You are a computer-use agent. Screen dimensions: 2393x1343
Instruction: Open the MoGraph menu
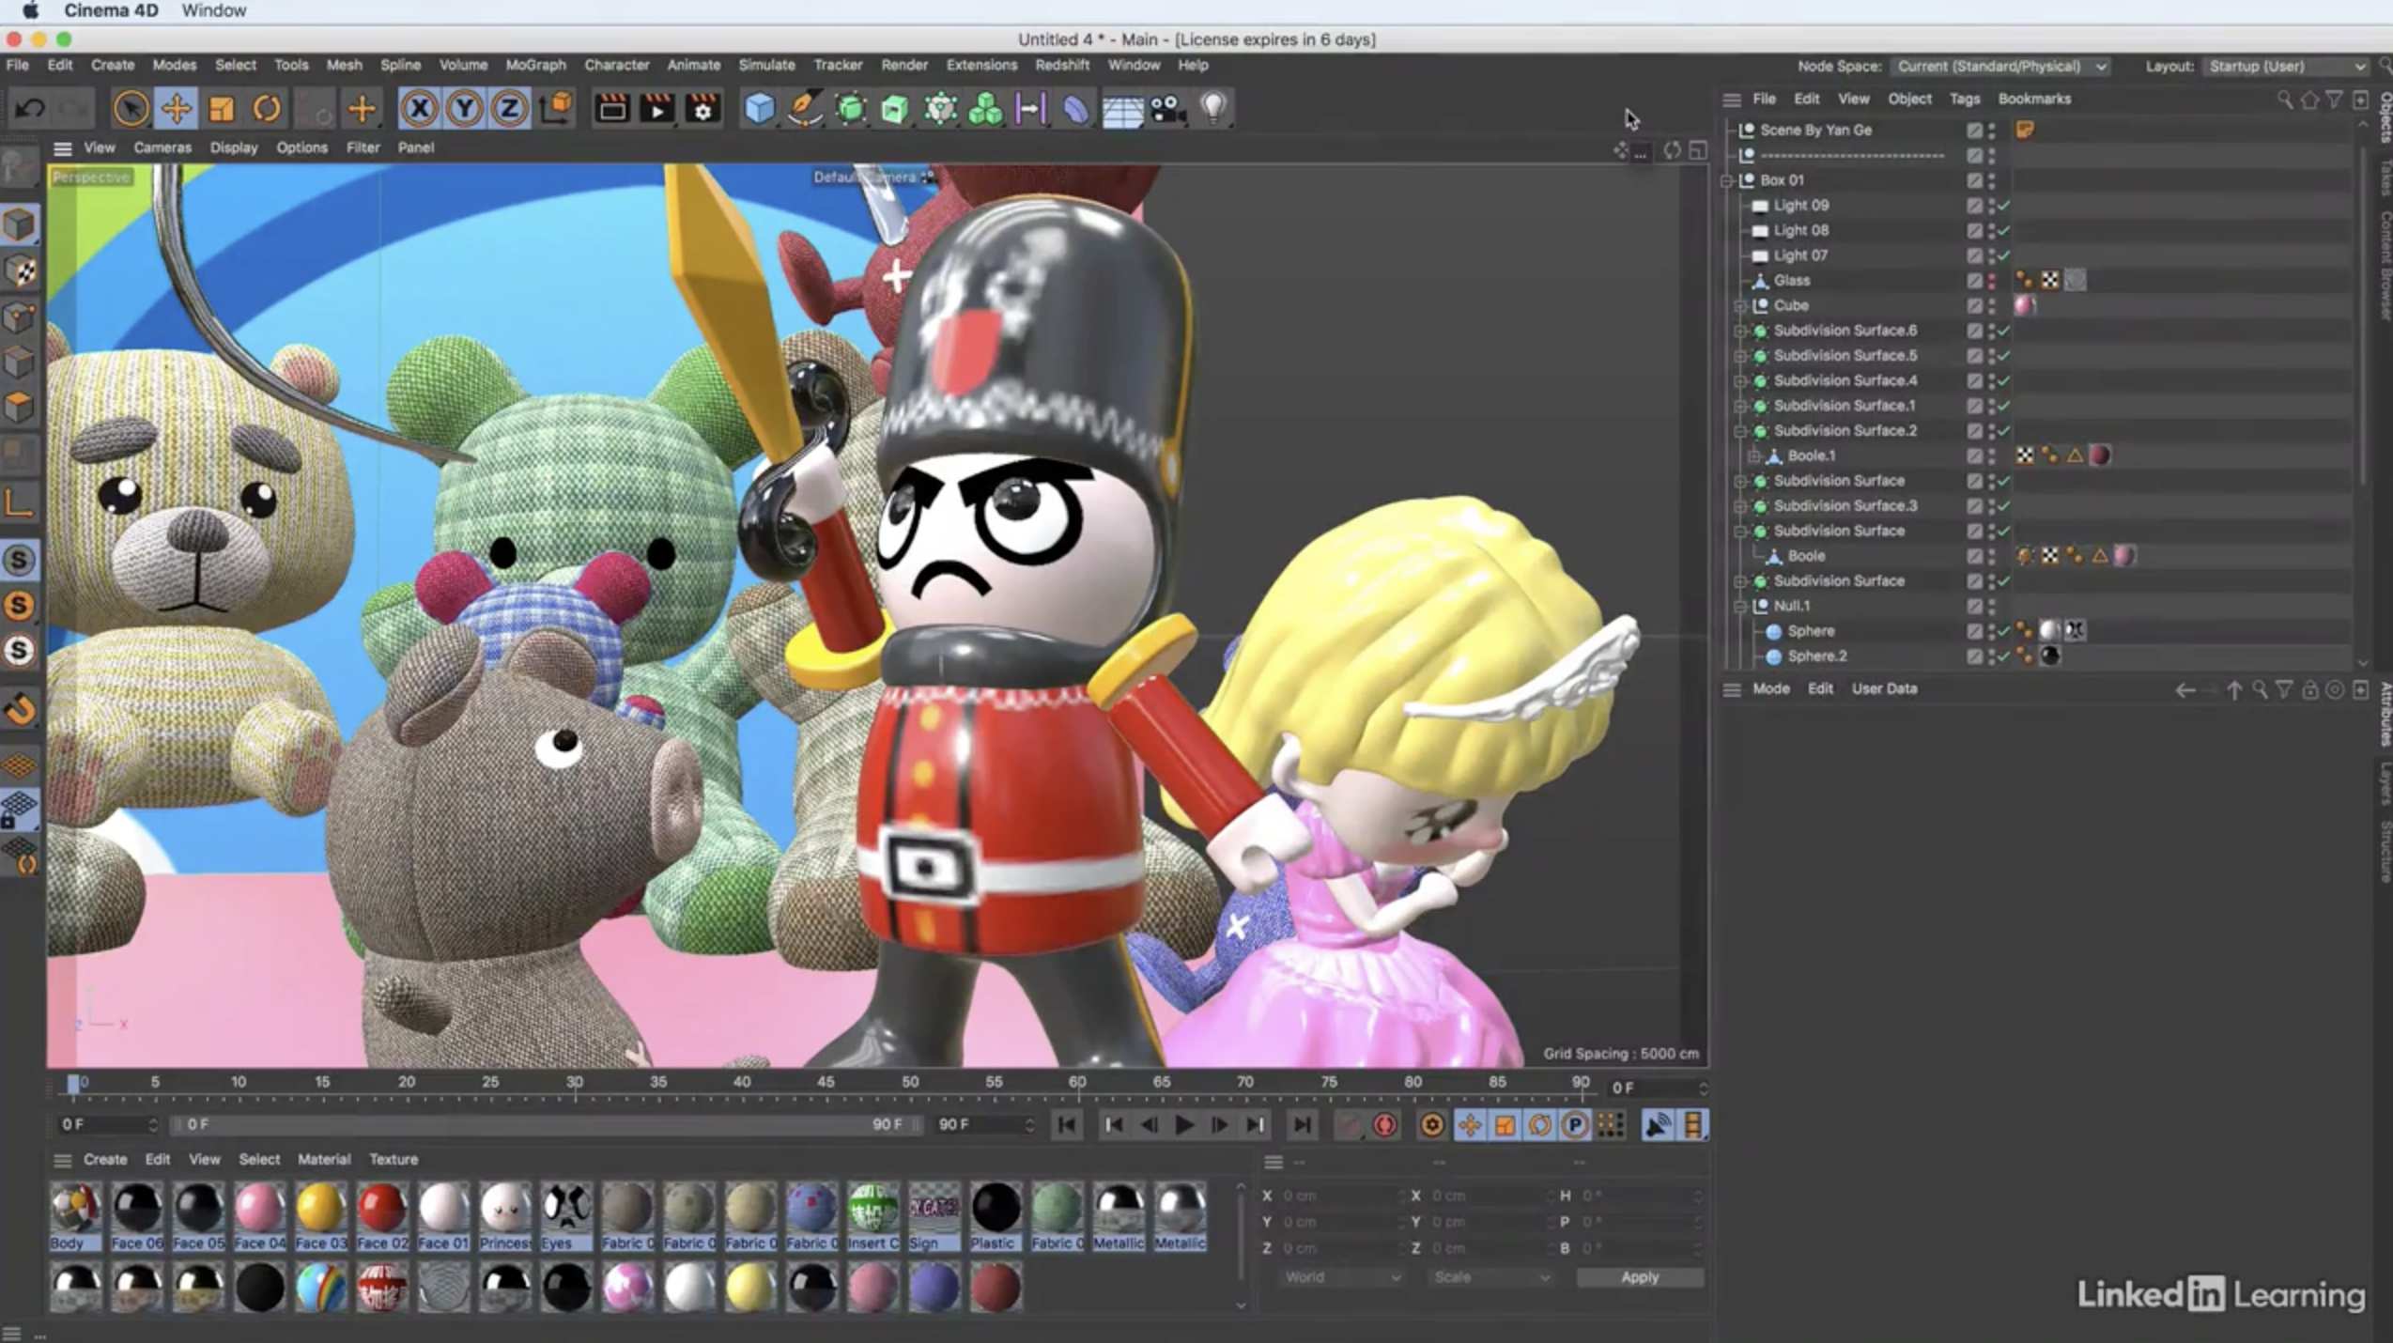click(533, 65)
